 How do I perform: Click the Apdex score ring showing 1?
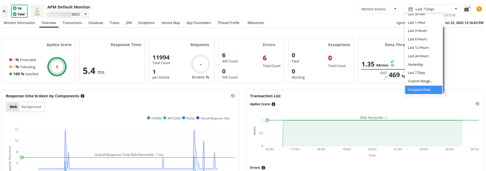pos(57,67)
